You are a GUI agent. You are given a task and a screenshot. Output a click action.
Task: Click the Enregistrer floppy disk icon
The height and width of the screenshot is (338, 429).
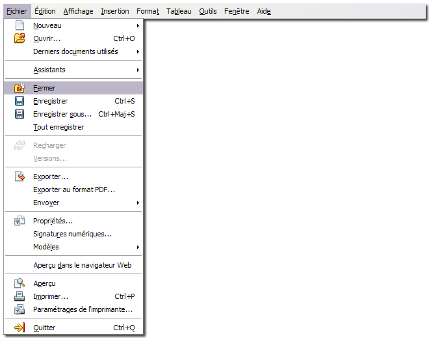coord(19,101)
